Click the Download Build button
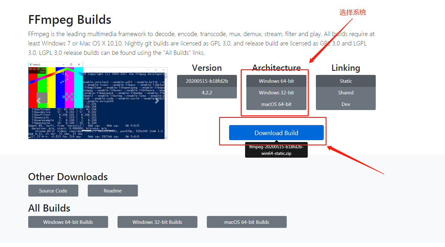 276,133
